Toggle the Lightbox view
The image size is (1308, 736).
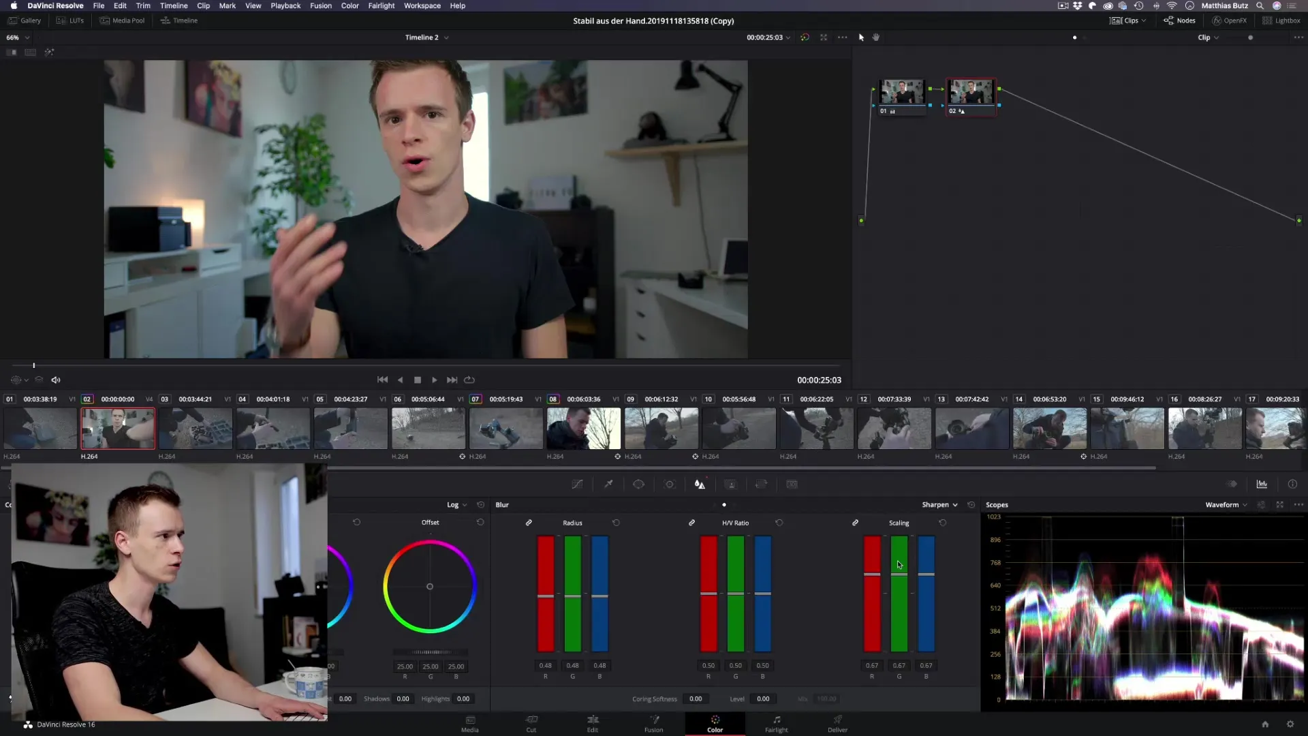point(1281,20)
